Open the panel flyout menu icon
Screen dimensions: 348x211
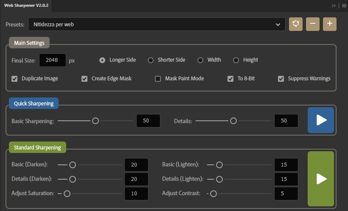point(343,6)
